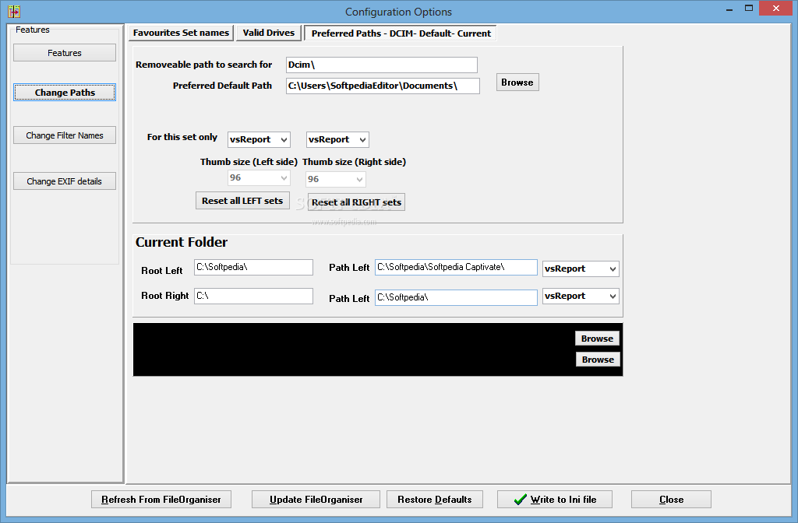The width and height of the screenshot is (798, 523).
Task: Minimize the Configuration Options window
Action: pyautogui.click(x=729, y=9)
